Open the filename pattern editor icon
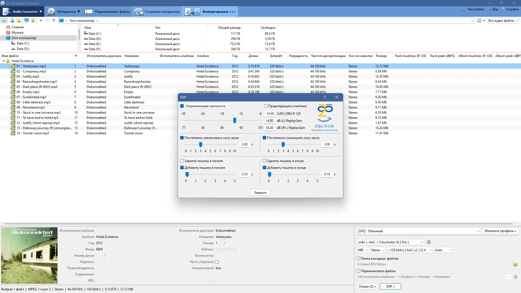 click(x=515, y=277)
